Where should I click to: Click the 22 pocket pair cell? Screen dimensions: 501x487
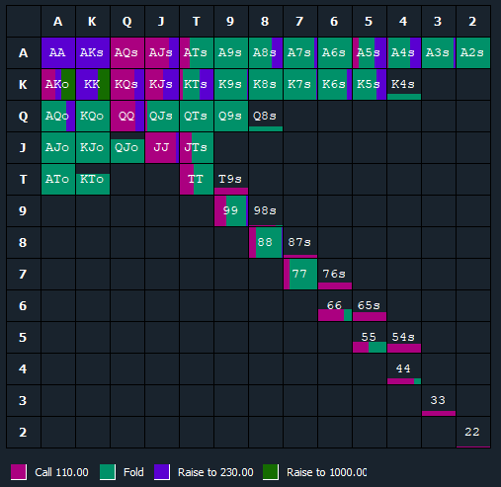pyautogui.click(x=473, y=432)
